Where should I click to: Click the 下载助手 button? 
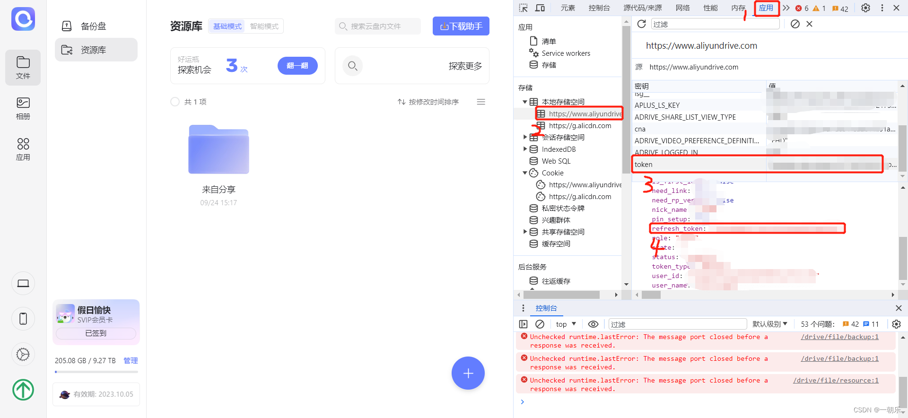click(x=461, y=26)
